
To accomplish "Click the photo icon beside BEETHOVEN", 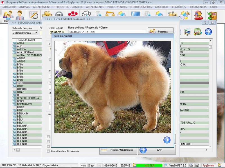I will point(14,104).
